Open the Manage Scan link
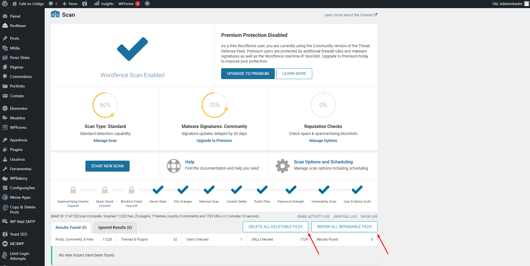 coord(105,141)
